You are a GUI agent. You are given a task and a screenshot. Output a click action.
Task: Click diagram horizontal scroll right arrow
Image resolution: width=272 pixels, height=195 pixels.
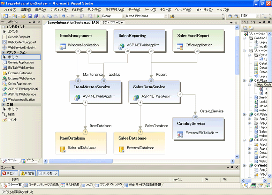coord(233,161)
